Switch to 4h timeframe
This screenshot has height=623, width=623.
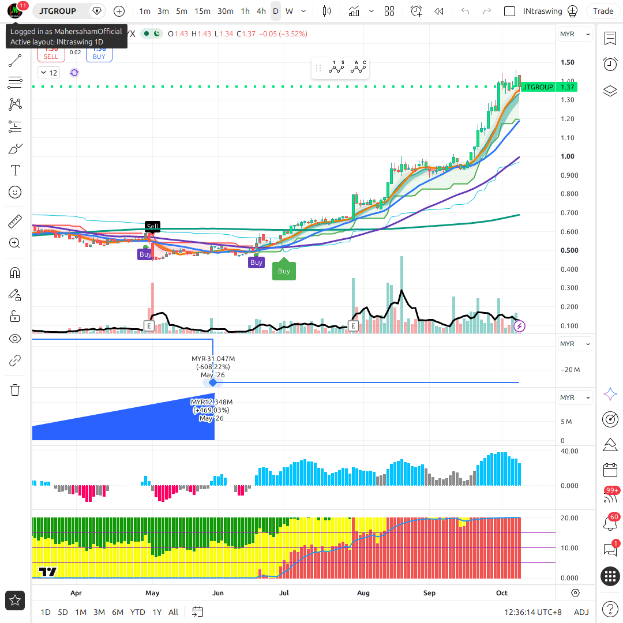[x=261, y=11]
